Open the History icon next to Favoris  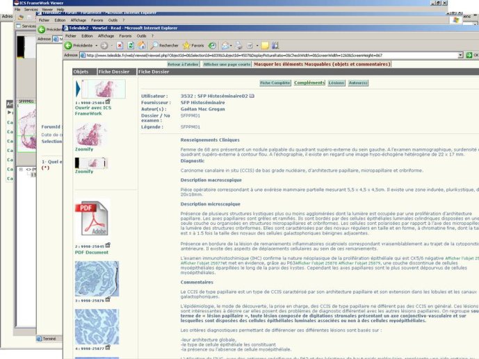(x=212, y=46)
